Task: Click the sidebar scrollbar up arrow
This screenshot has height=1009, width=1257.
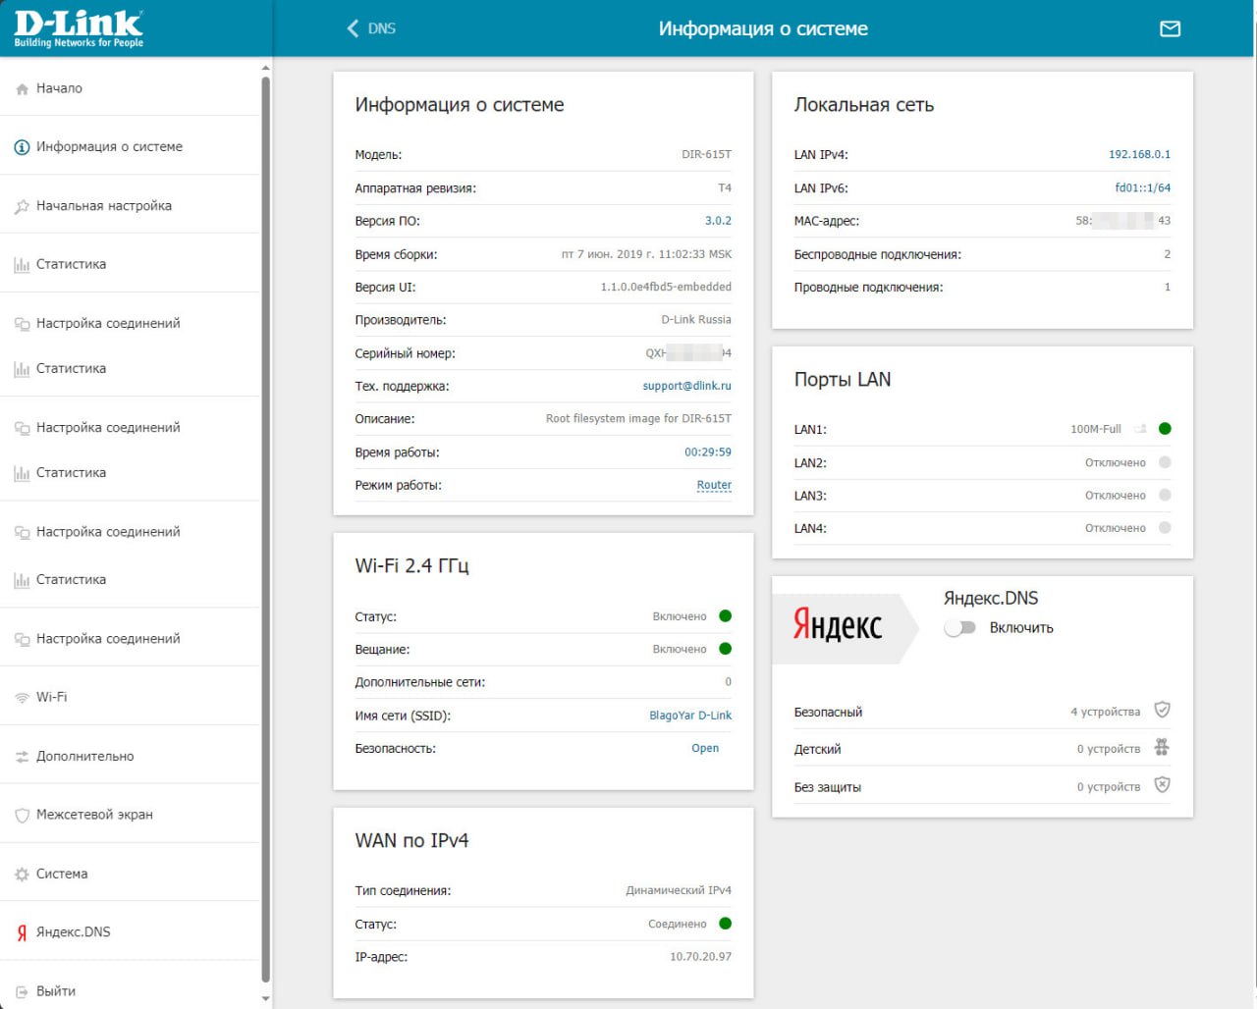Action: [x=265, y=68]
